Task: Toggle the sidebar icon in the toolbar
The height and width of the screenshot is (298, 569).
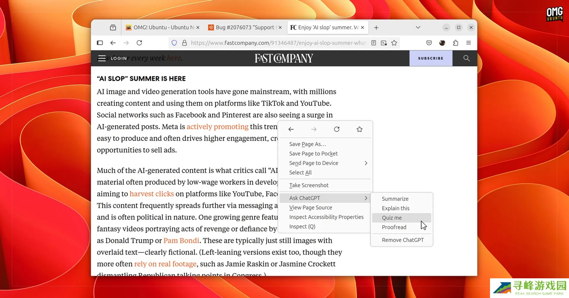Action: [x=100, y=43]
